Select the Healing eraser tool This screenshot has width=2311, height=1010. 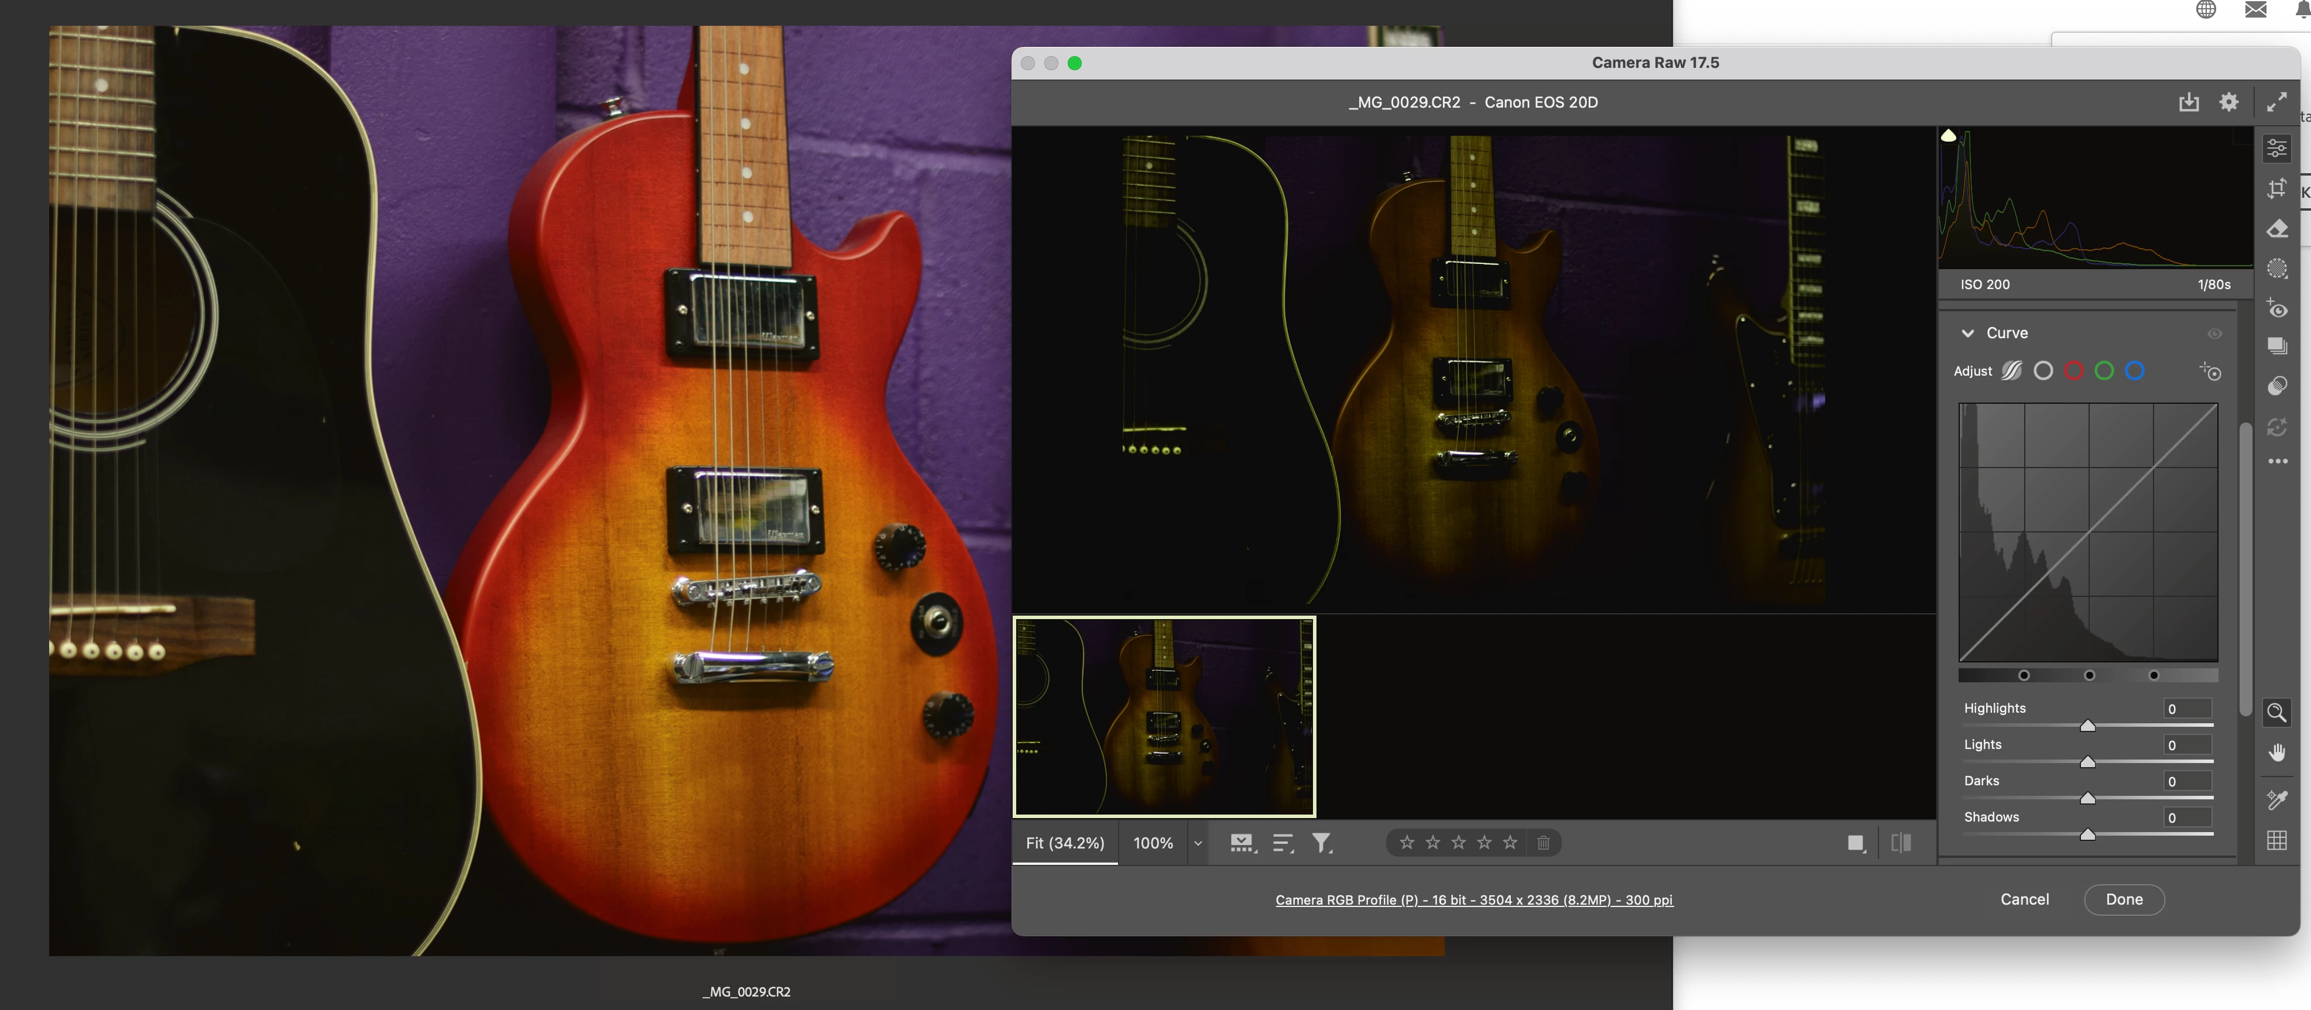pyautogui.click(x=2276, y=229)
